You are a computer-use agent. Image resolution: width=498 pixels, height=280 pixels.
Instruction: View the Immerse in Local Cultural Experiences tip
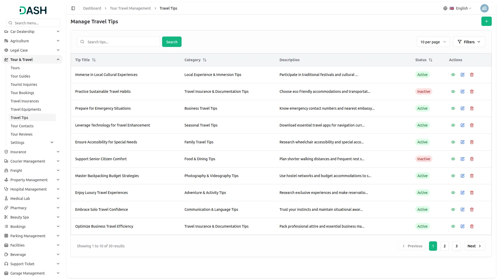click(x=453, y=75)
